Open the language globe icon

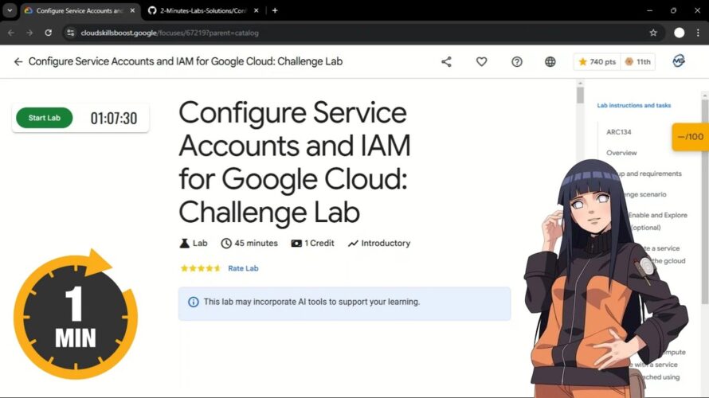tap(550, 61)
